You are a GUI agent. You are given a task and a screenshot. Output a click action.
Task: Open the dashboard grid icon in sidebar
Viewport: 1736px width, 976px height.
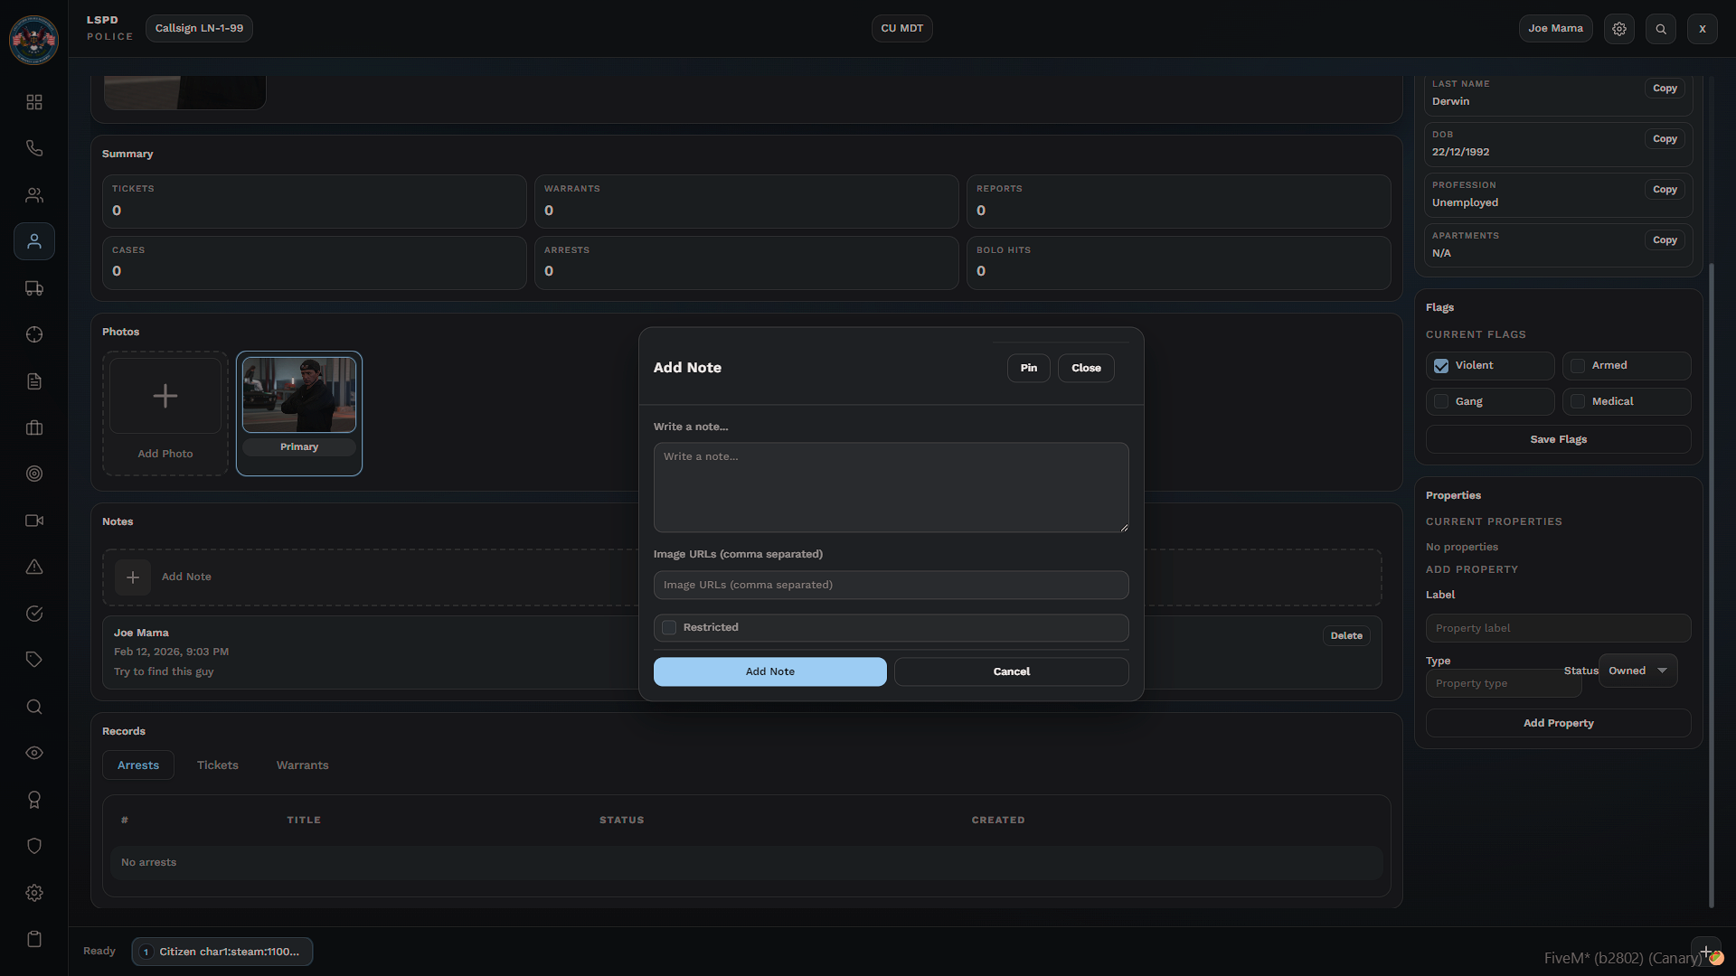click(x=34, y=102)
